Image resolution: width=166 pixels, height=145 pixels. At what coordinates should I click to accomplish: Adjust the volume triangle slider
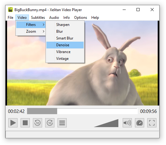tap(106, 123)
